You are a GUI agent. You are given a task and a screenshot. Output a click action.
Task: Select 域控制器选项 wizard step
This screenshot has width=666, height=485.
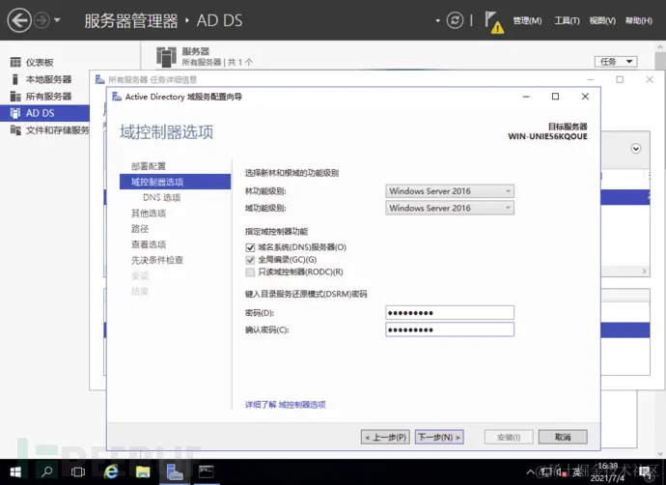pos(175,182)
